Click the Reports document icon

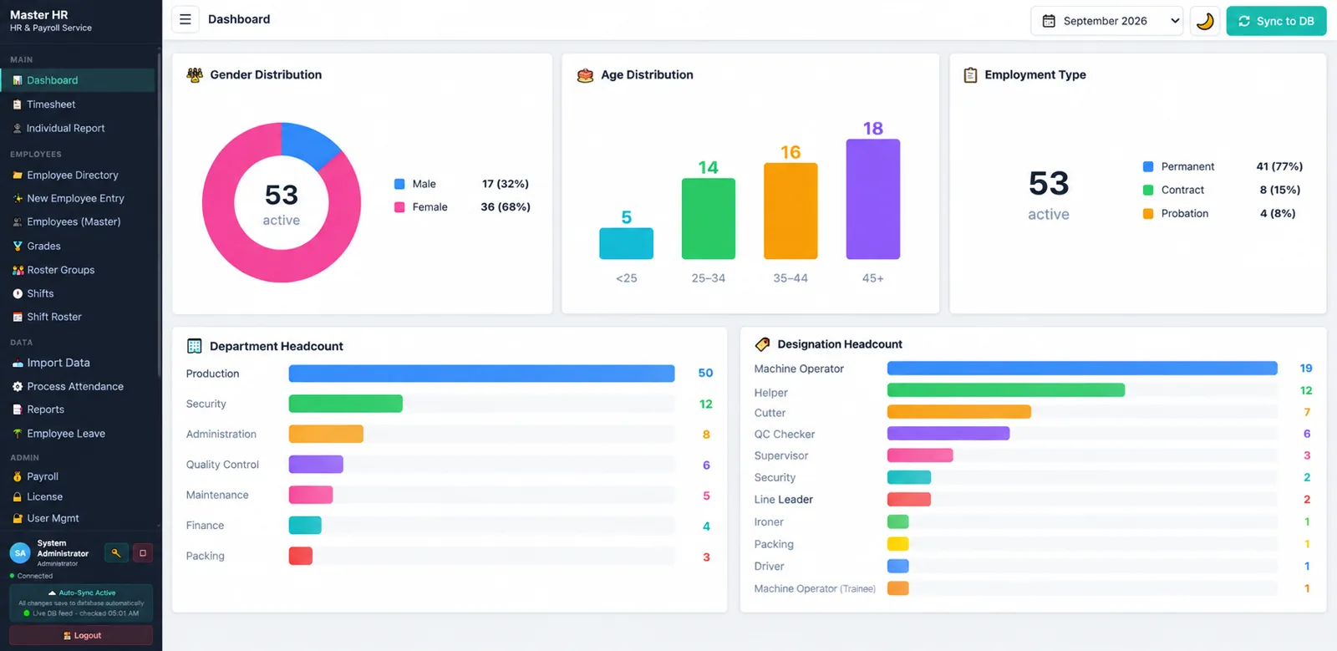18,409
